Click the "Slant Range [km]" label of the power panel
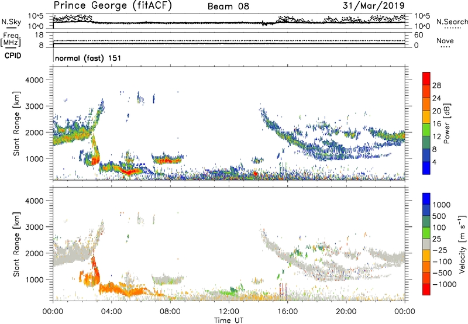 click(x=16, y=123)
